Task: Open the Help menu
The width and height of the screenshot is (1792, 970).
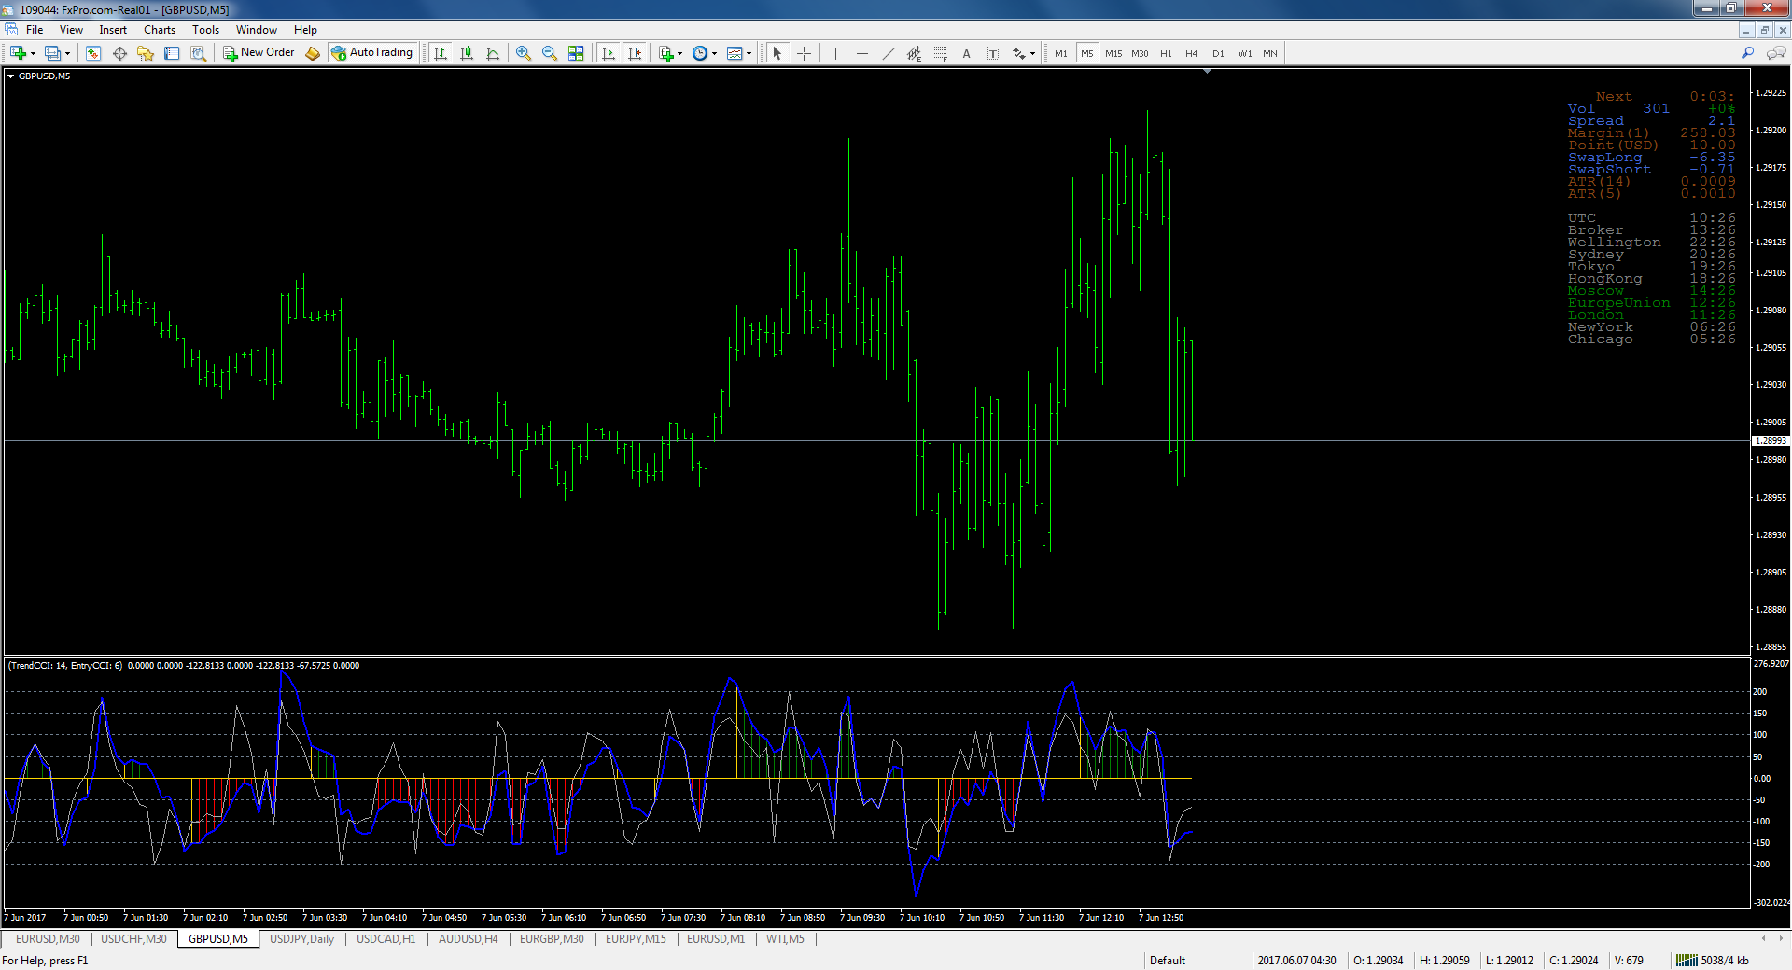Action: (305, 30)
